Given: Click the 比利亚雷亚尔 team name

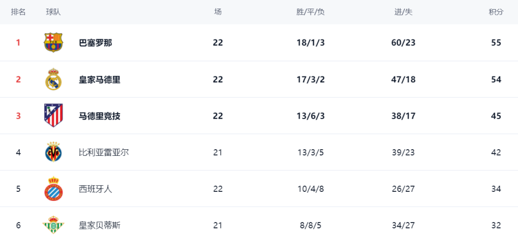Looking at the screenshot, I should 104,152.
